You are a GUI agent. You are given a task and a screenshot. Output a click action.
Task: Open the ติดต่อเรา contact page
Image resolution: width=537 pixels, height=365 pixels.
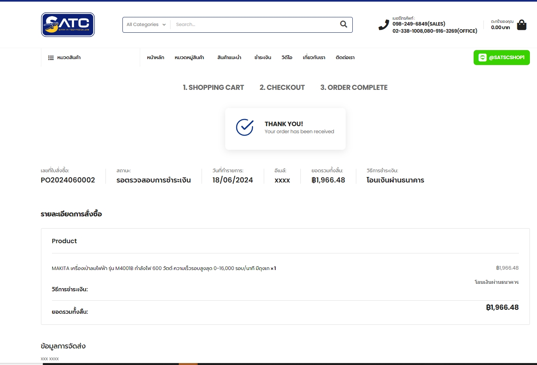(x=345, y=58)
